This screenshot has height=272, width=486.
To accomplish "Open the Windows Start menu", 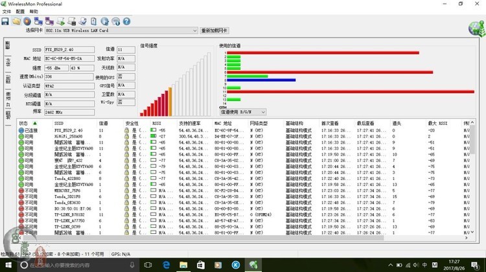I will (8, 265).
